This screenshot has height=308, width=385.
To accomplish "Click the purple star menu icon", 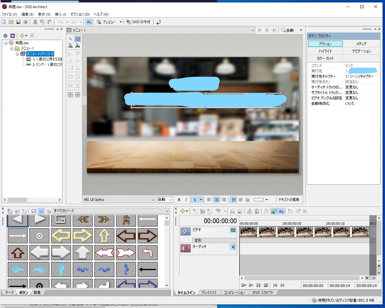I will [x=13, y=36].
